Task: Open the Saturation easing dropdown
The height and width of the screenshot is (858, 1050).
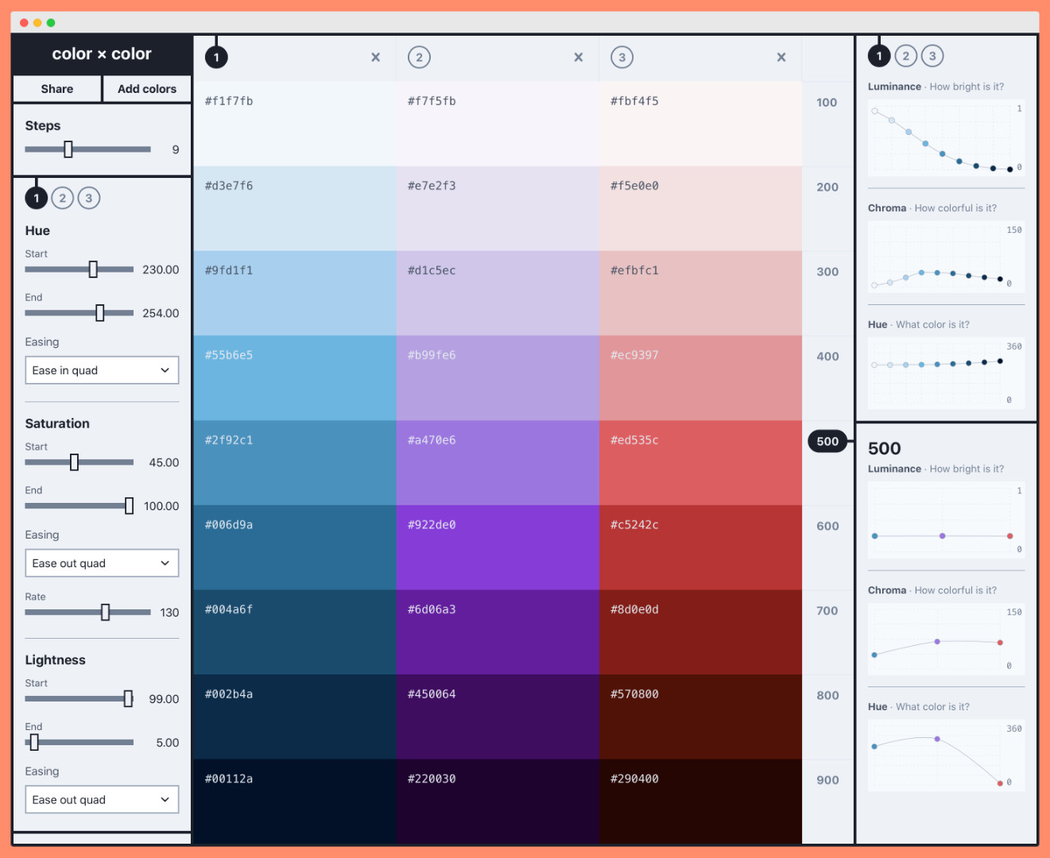Action: pos(102,562)
